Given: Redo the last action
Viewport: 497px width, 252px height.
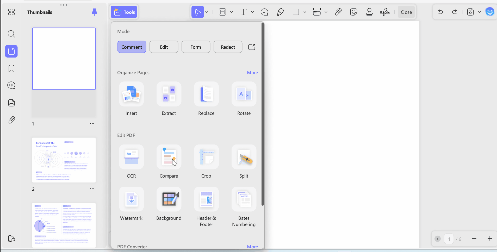Looking at the screenshot, I should point(455,12).
